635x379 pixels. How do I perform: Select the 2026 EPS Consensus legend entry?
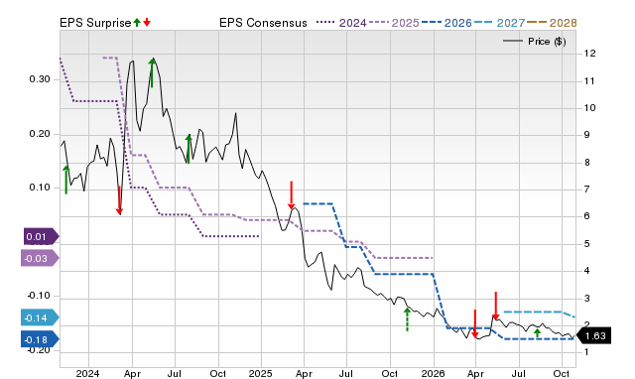coord(446,23)
